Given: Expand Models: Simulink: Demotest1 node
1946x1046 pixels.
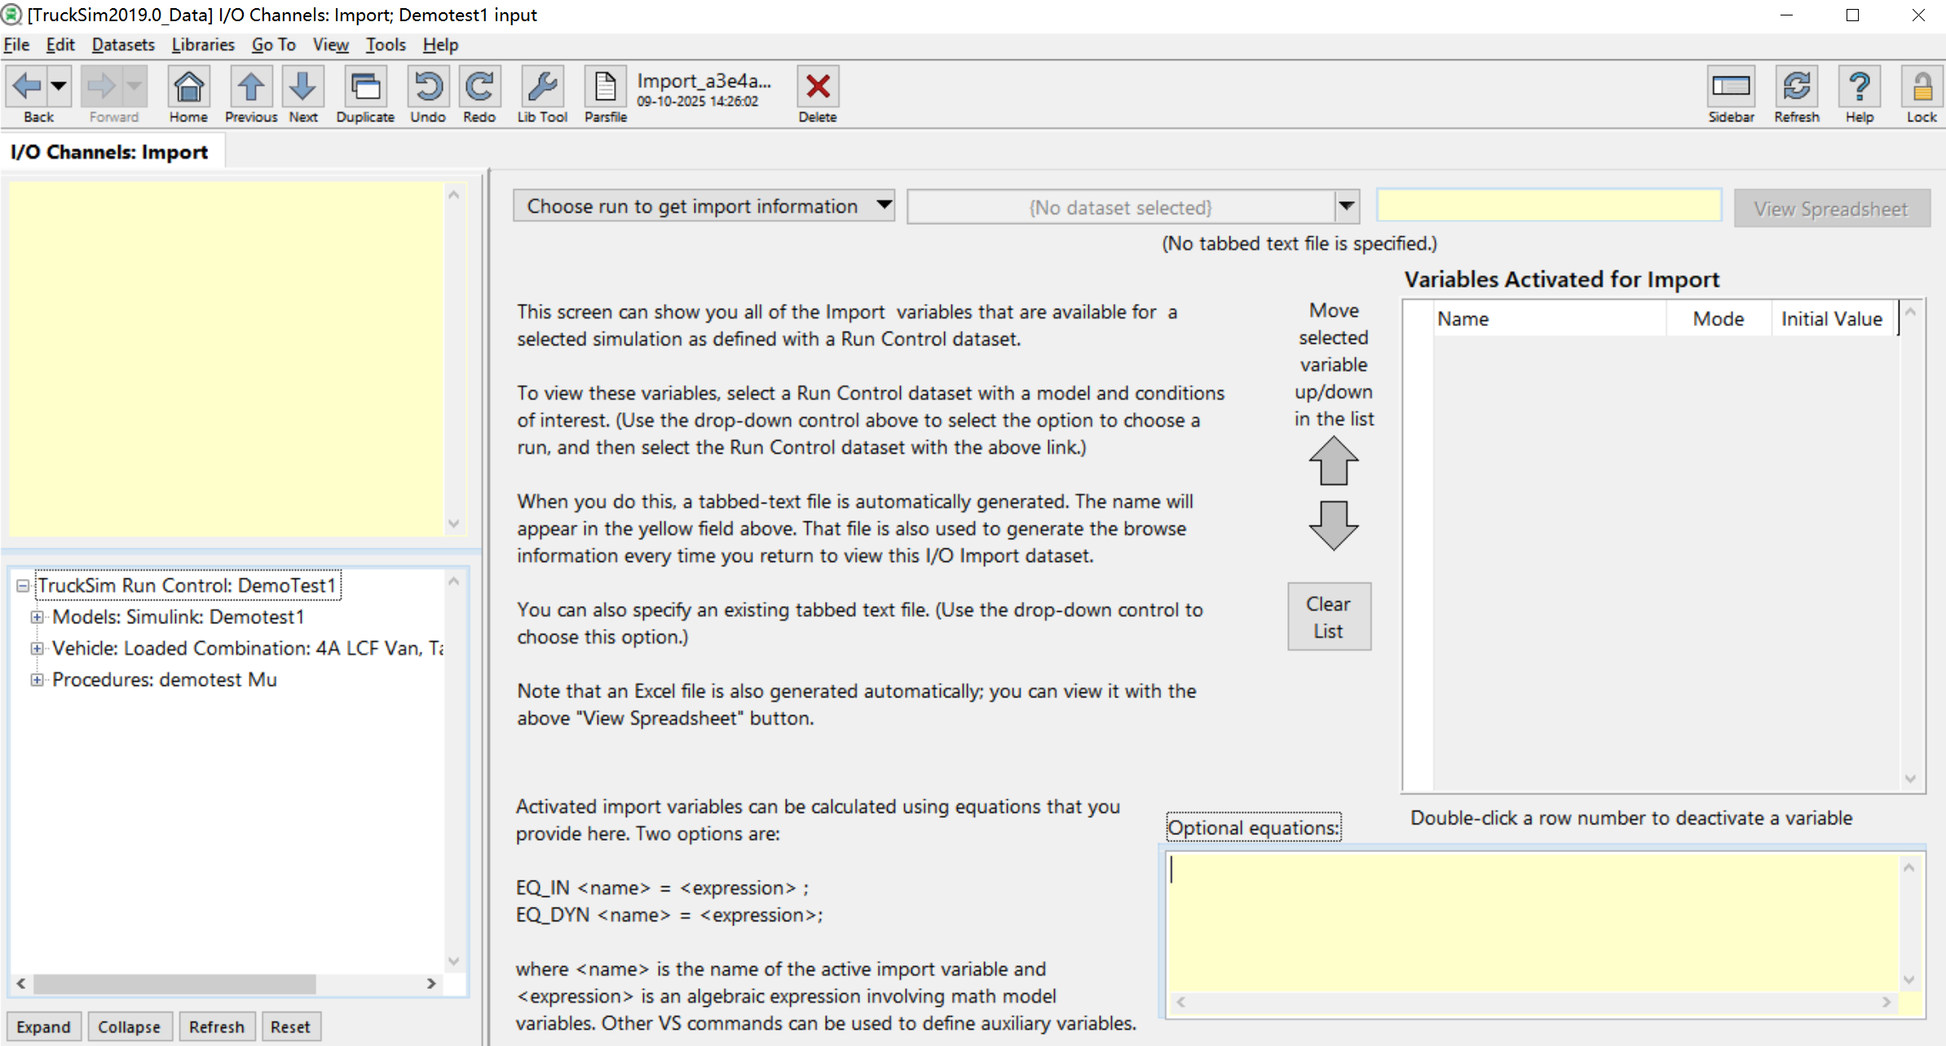Looking at the screenshot, I should (37, 617).
